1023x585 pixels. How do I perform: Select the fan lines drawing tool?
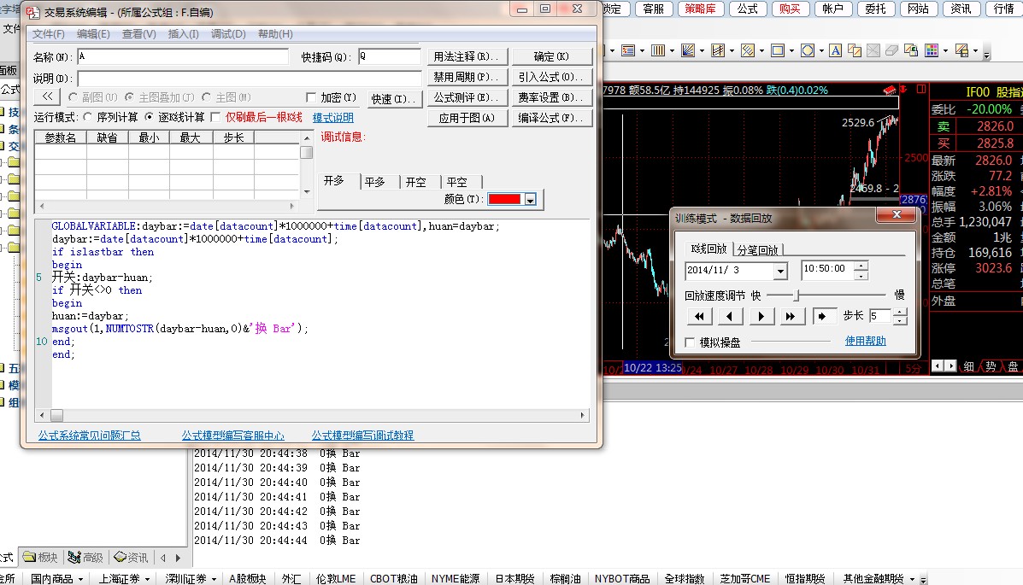[x=687, y=51]
